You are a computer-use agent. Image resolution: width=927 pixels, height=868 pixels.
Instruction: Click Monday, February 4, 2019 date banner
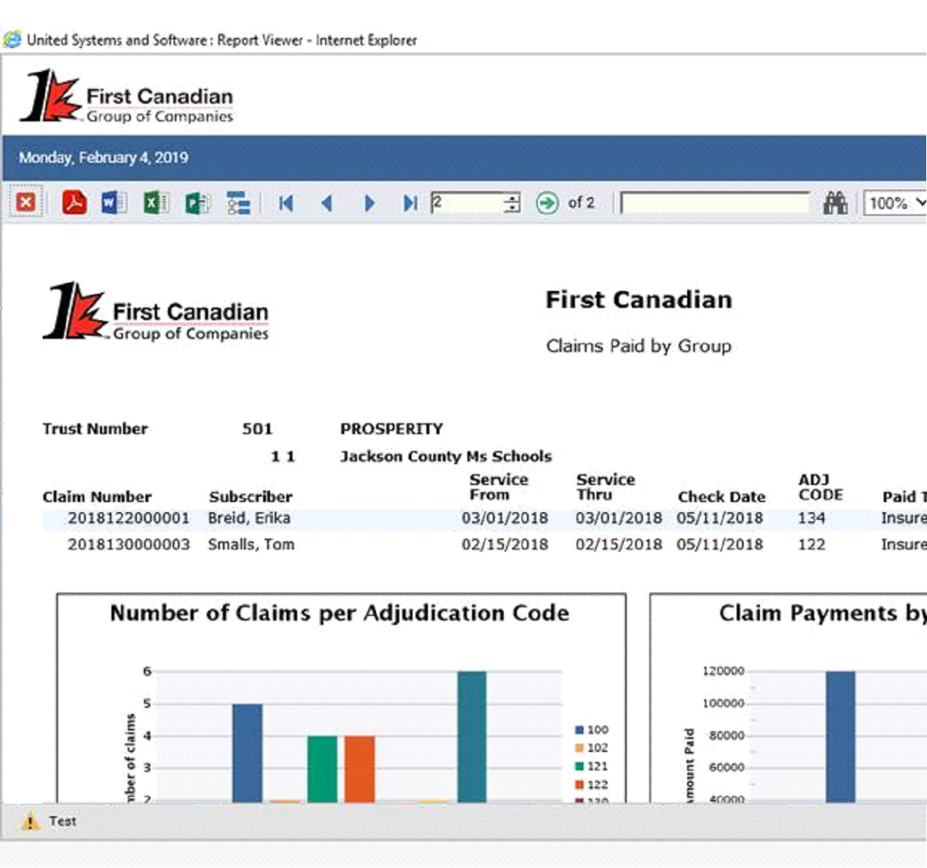(104, 158)
